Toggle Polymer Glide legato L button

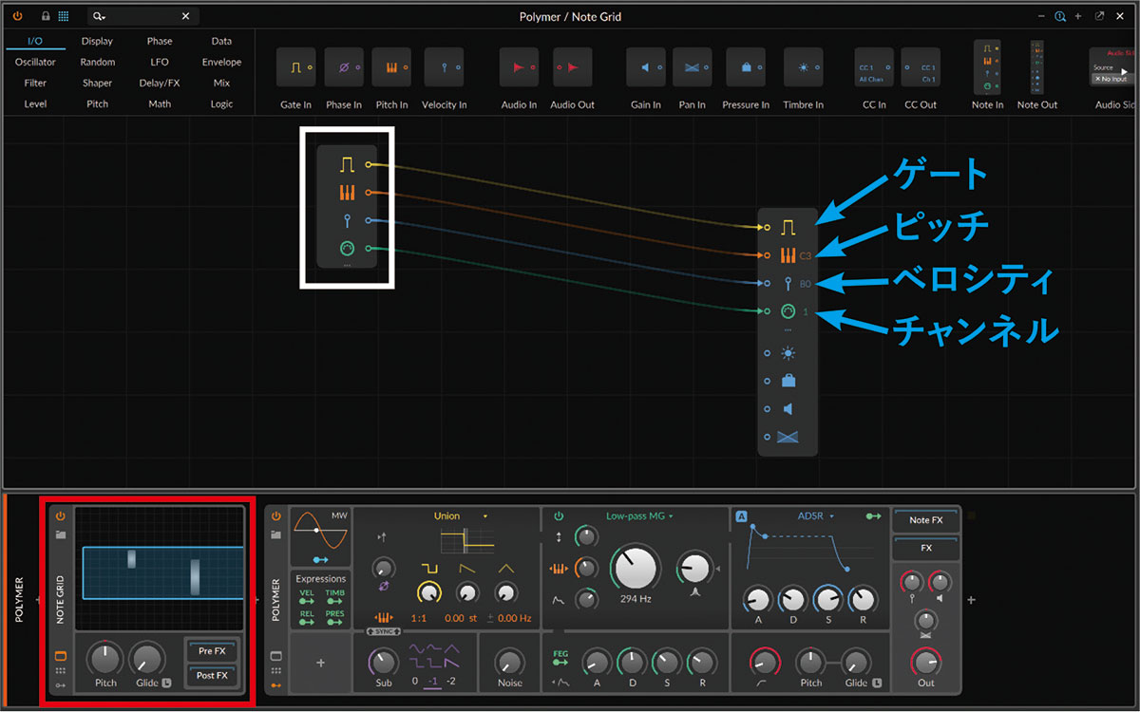point(877,683)
